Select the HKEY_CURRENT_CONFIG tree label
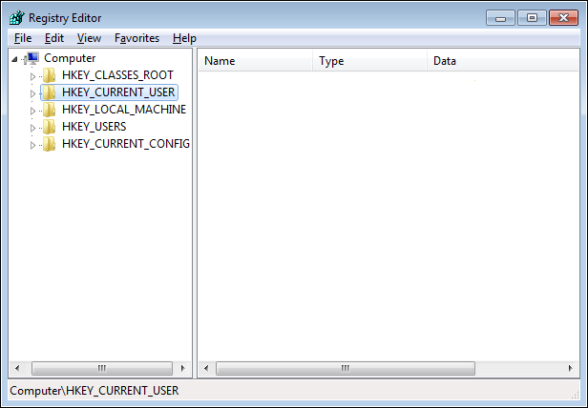The image size is (588, 408). pyautogui.click(x=125, y=144)
